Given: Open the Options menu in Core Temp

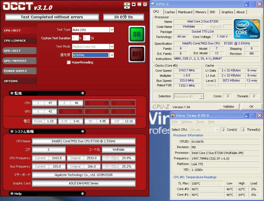Looking at the screenshot, I should click(187, 122).
